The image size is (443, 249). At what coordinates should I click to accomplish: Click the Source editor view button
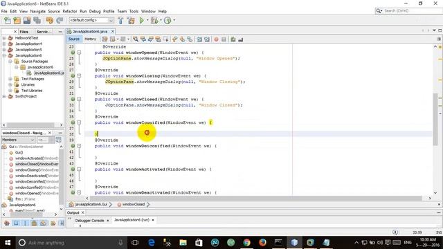pos(74,39)
